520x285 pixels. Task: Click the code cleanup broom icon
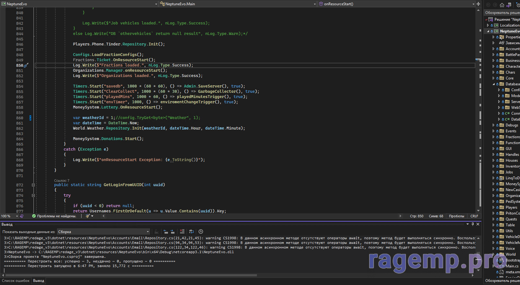[88, 216]
